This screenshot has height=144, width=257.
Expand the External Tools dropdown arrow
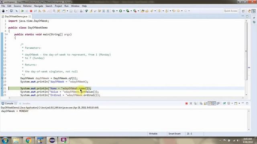coord(138,11)
